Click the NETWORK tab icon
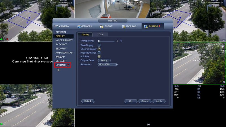The image size is (226, 127). click(79, 27)
